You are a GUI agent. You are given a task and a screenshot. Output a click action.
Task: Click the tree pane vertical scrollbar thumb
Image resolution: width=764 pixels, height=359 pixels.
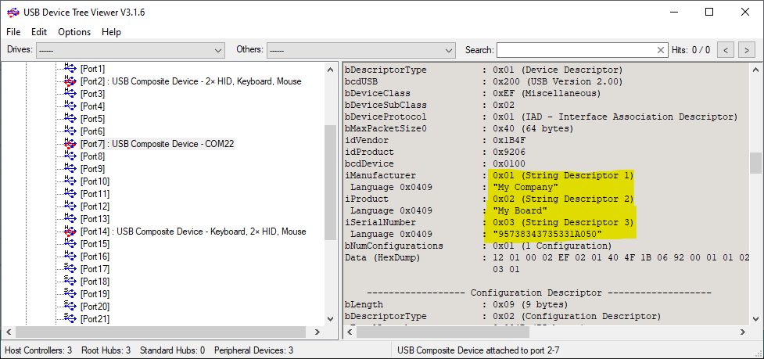click(x=330, y=182)
